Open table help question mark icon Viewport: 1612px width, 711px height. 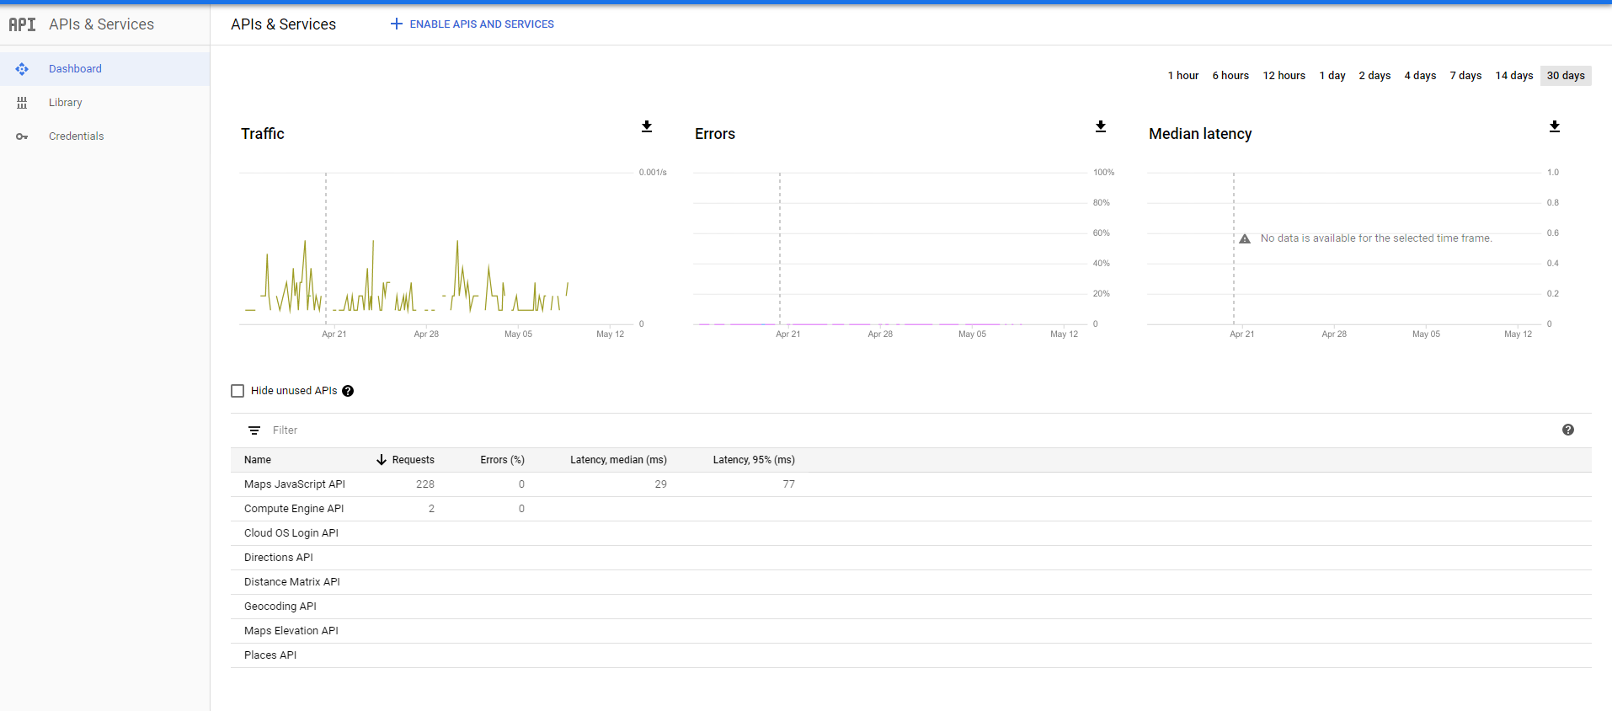(x=1568, y=430)
